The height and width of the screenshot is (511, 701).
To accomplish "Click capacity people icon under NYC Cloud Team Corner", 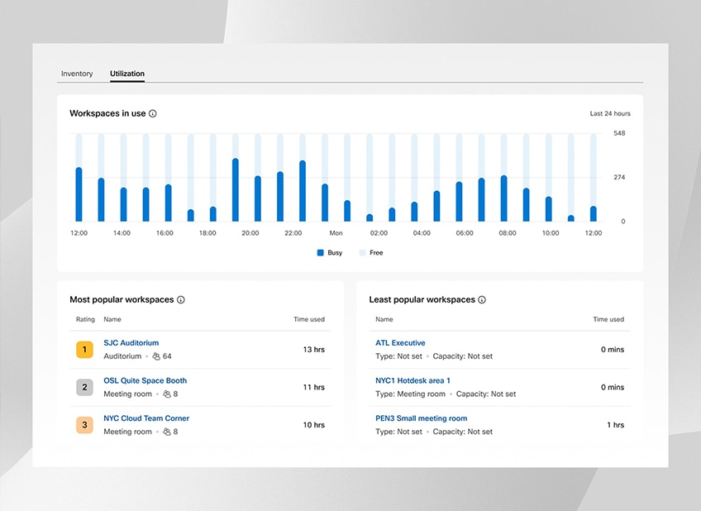I will (166, 432).
